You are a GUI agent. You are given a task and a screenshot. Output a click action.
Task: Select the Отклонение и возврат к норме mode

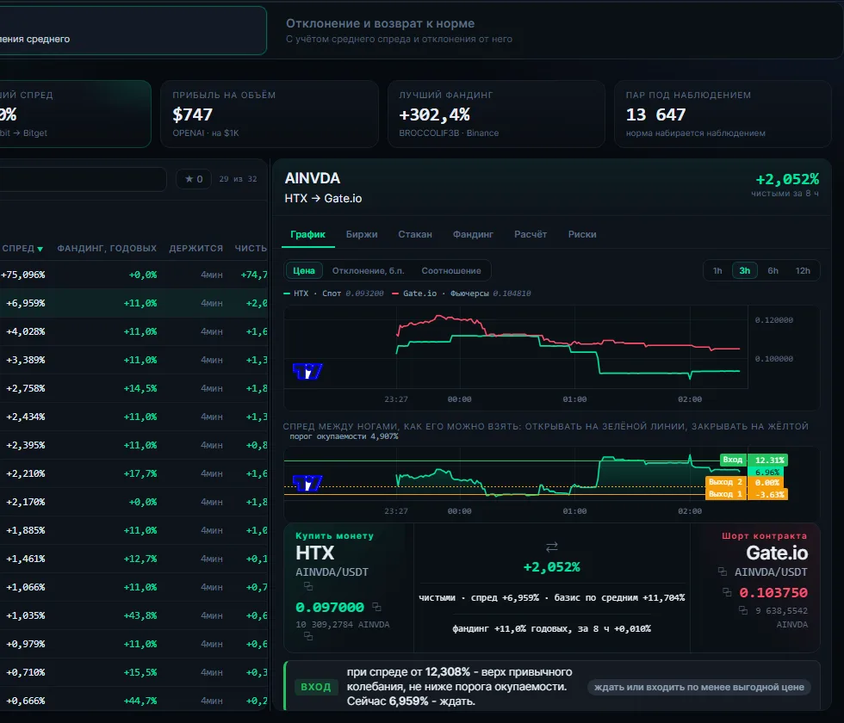click(556, 31)
